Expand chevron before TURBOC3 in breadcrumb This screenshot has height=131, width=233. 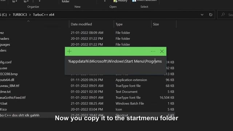(10, 15)
